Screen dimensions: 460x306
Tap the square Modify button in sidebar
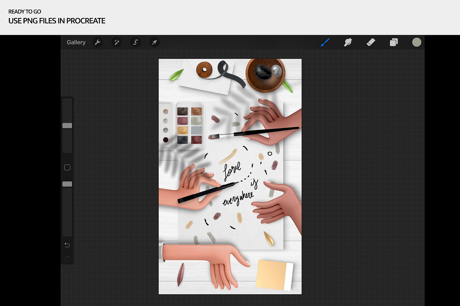point(67,168)
